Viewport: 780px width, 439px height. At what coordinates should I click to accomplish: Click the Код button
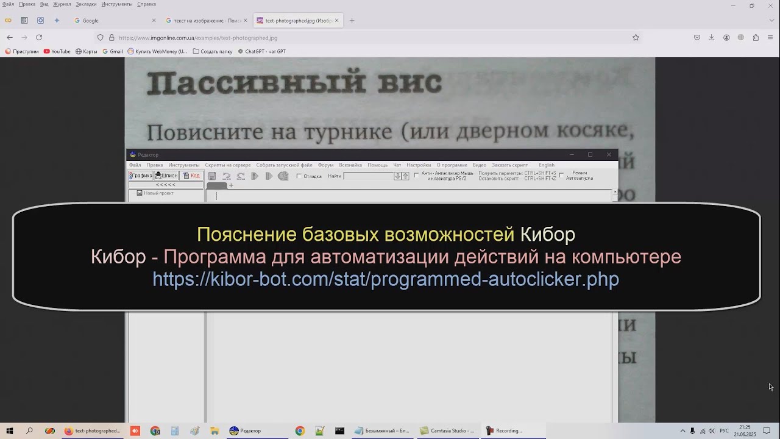(x=191, y=176)
